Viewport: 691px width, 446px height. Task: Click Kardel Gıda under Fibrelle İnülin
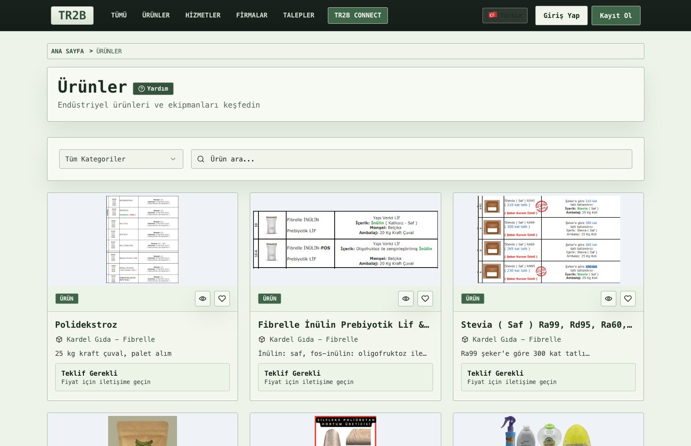tap(314, 339)
